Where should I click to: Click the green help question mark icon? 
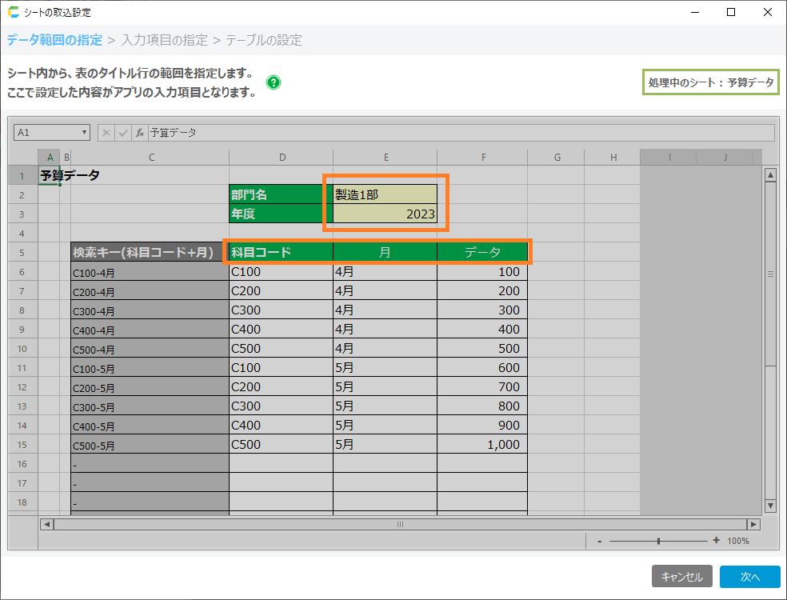click(x=274, y=82)
